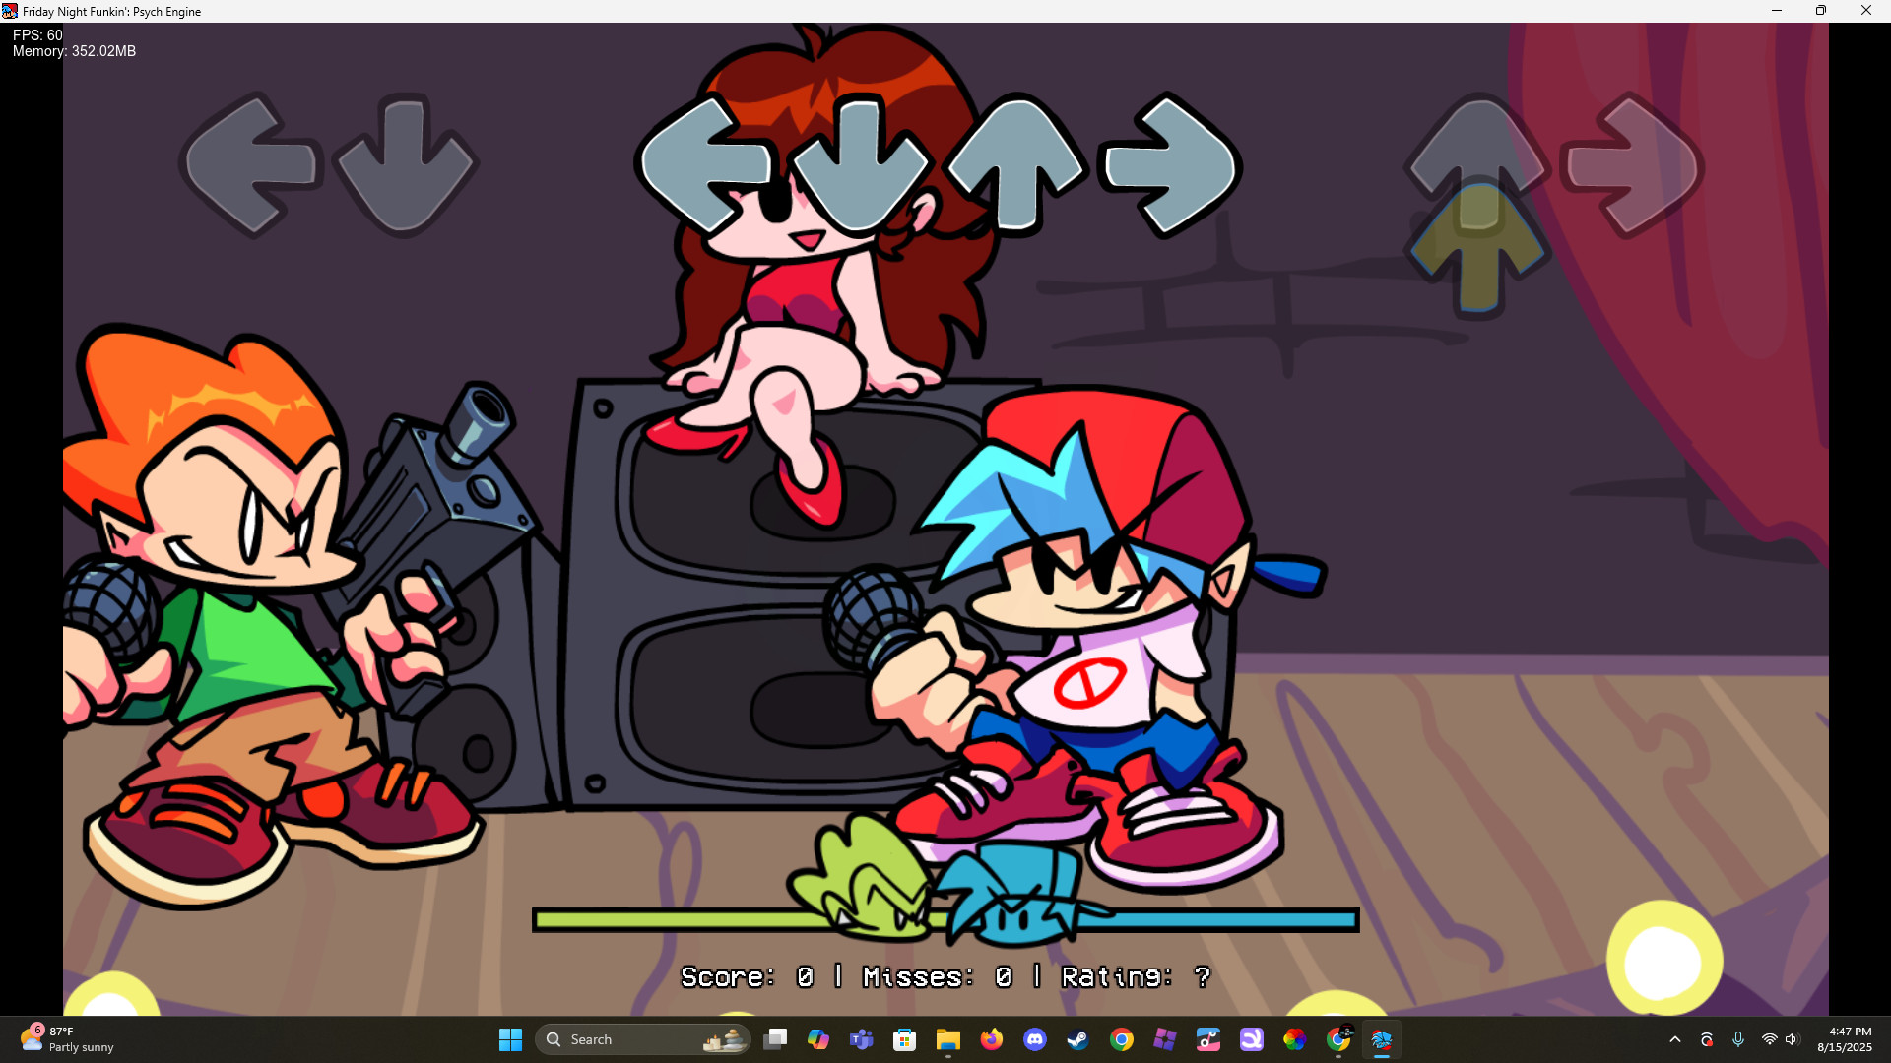Click the player's up arrow receptor
The width and height of the screenshot is (1891, 1063).
pos(1016,164)
